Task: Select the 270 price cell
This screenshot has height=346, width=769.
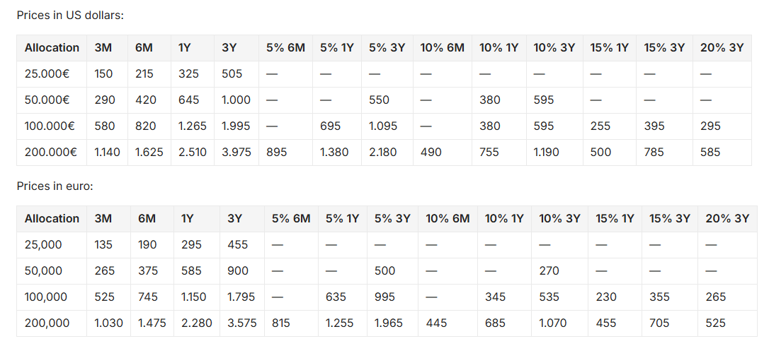Action: point(549,270)
